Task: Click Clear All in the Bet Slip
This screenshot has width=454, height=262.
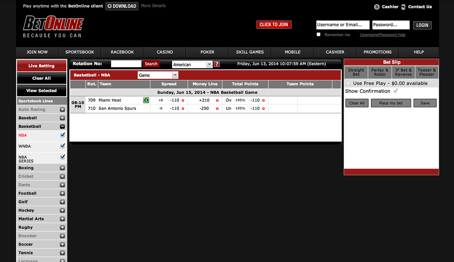Action: [357, 103]
